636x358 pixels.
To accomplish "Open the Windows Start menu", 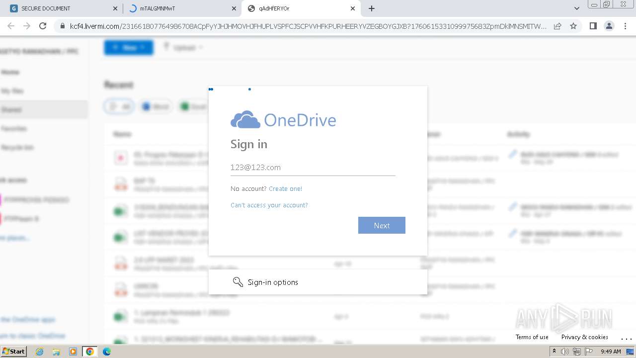I will 13,352.
